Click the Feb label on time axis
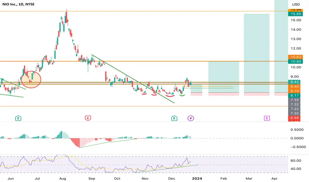This screenshot has height=182, width=309. 224,179
